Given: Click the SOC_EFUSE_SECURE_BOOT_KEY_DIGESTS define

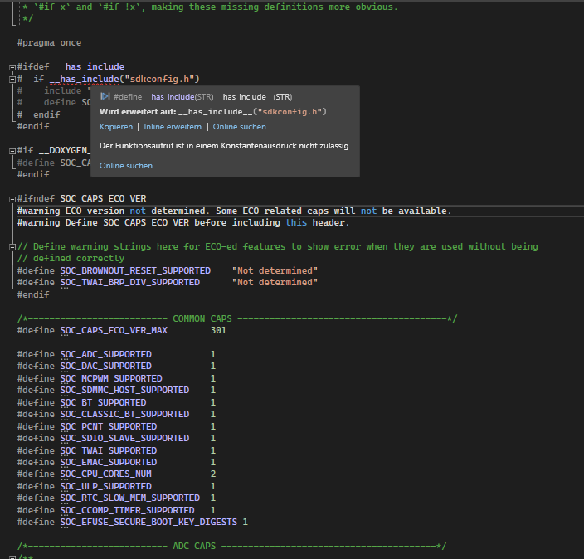Looking at the screenshot, I should [149, 523].
